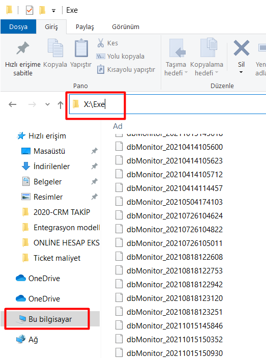Switch to the Giriş ribbon tab
This screenshot has width=266, height=358.
[51, 26]
